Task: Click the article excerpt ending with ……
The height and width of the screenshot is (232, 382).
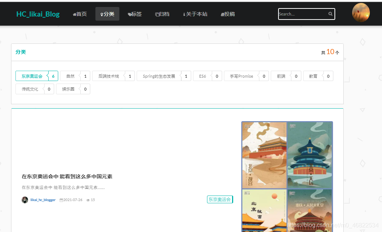Action: [x=63, y=187]
